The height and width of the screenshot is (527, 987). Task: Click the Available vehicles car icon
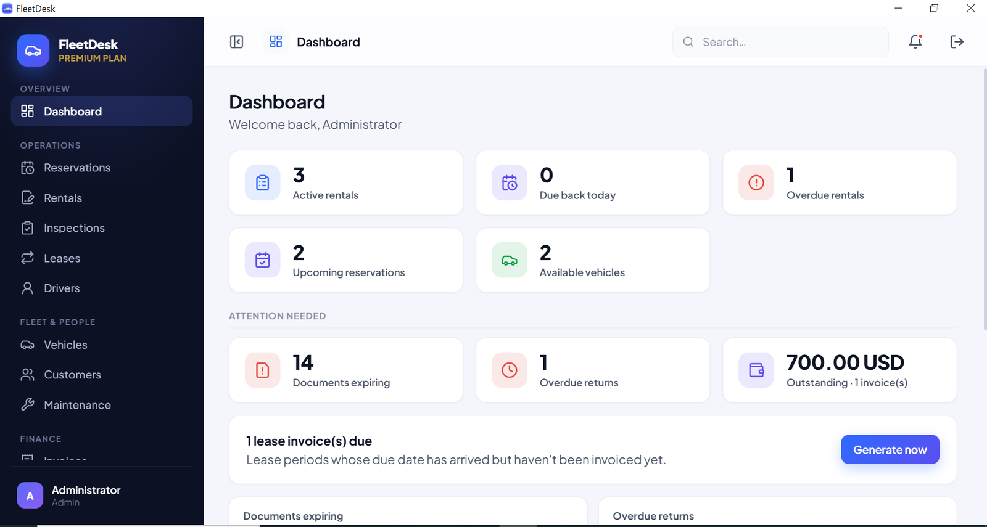tap(510, 260)
